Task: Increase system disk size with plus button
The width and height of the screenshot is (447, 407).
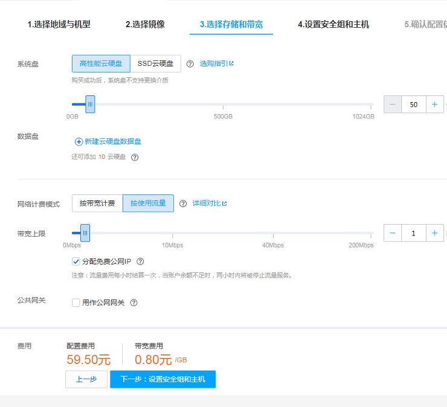Action: pos(434,104)
